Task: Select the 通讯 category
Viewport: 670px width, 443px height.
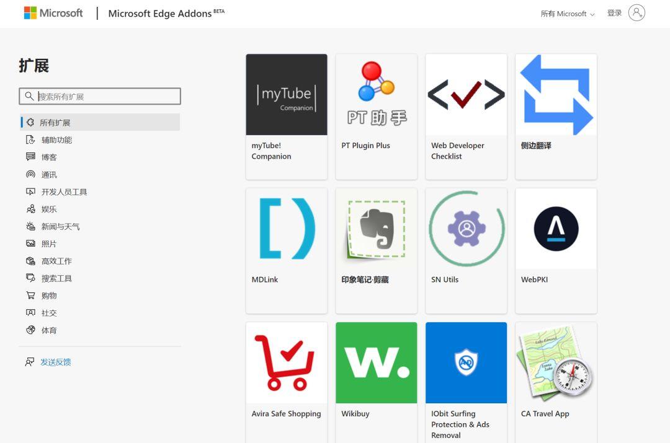Action: (49, 175)
